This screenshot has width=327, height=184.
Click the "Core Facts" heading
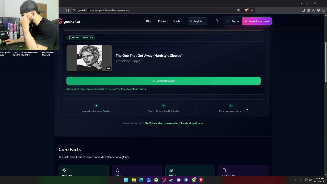click(x=70, y=149)
